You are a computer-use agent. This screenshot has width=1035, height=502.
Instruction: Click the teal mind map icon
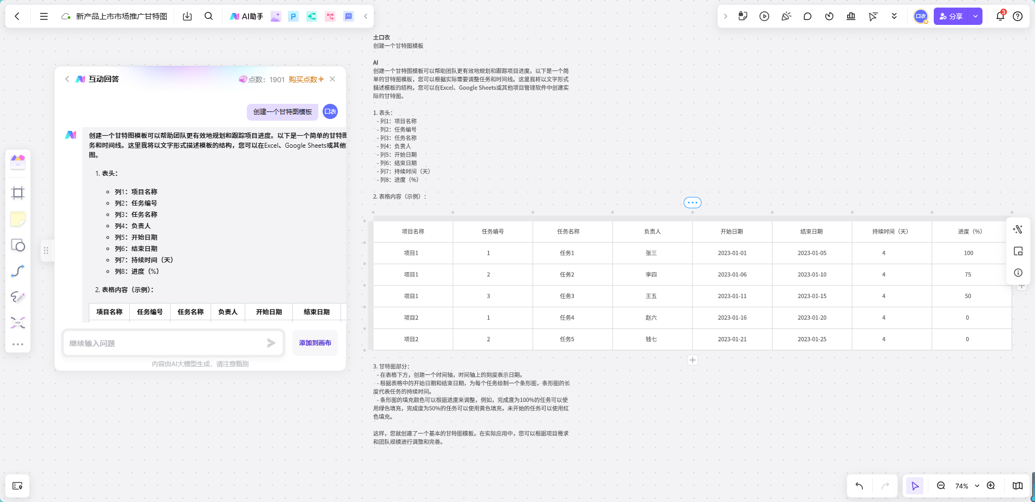click(312, 16)
